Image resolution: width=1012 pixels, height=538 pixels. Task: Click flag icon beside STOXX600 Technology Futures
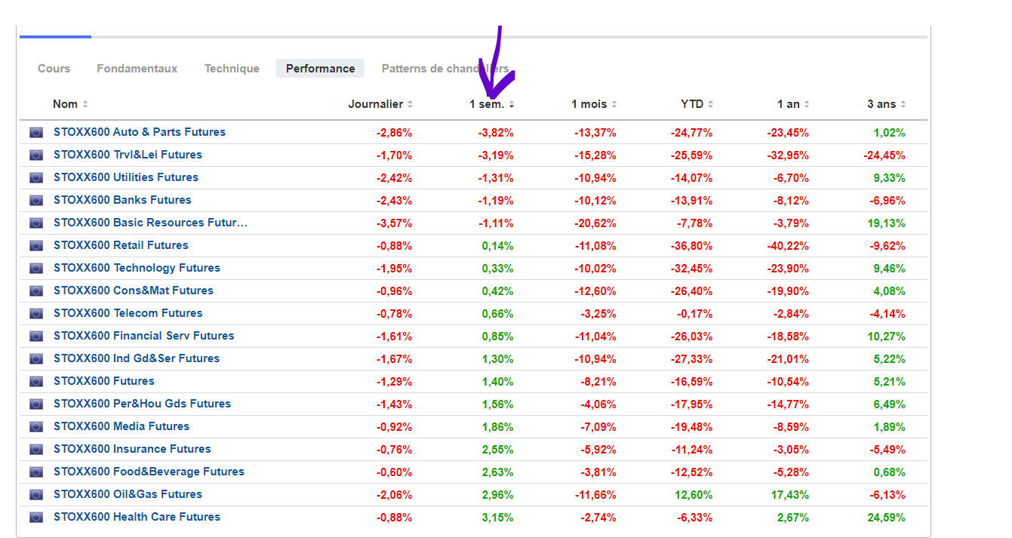click(36, 268)
